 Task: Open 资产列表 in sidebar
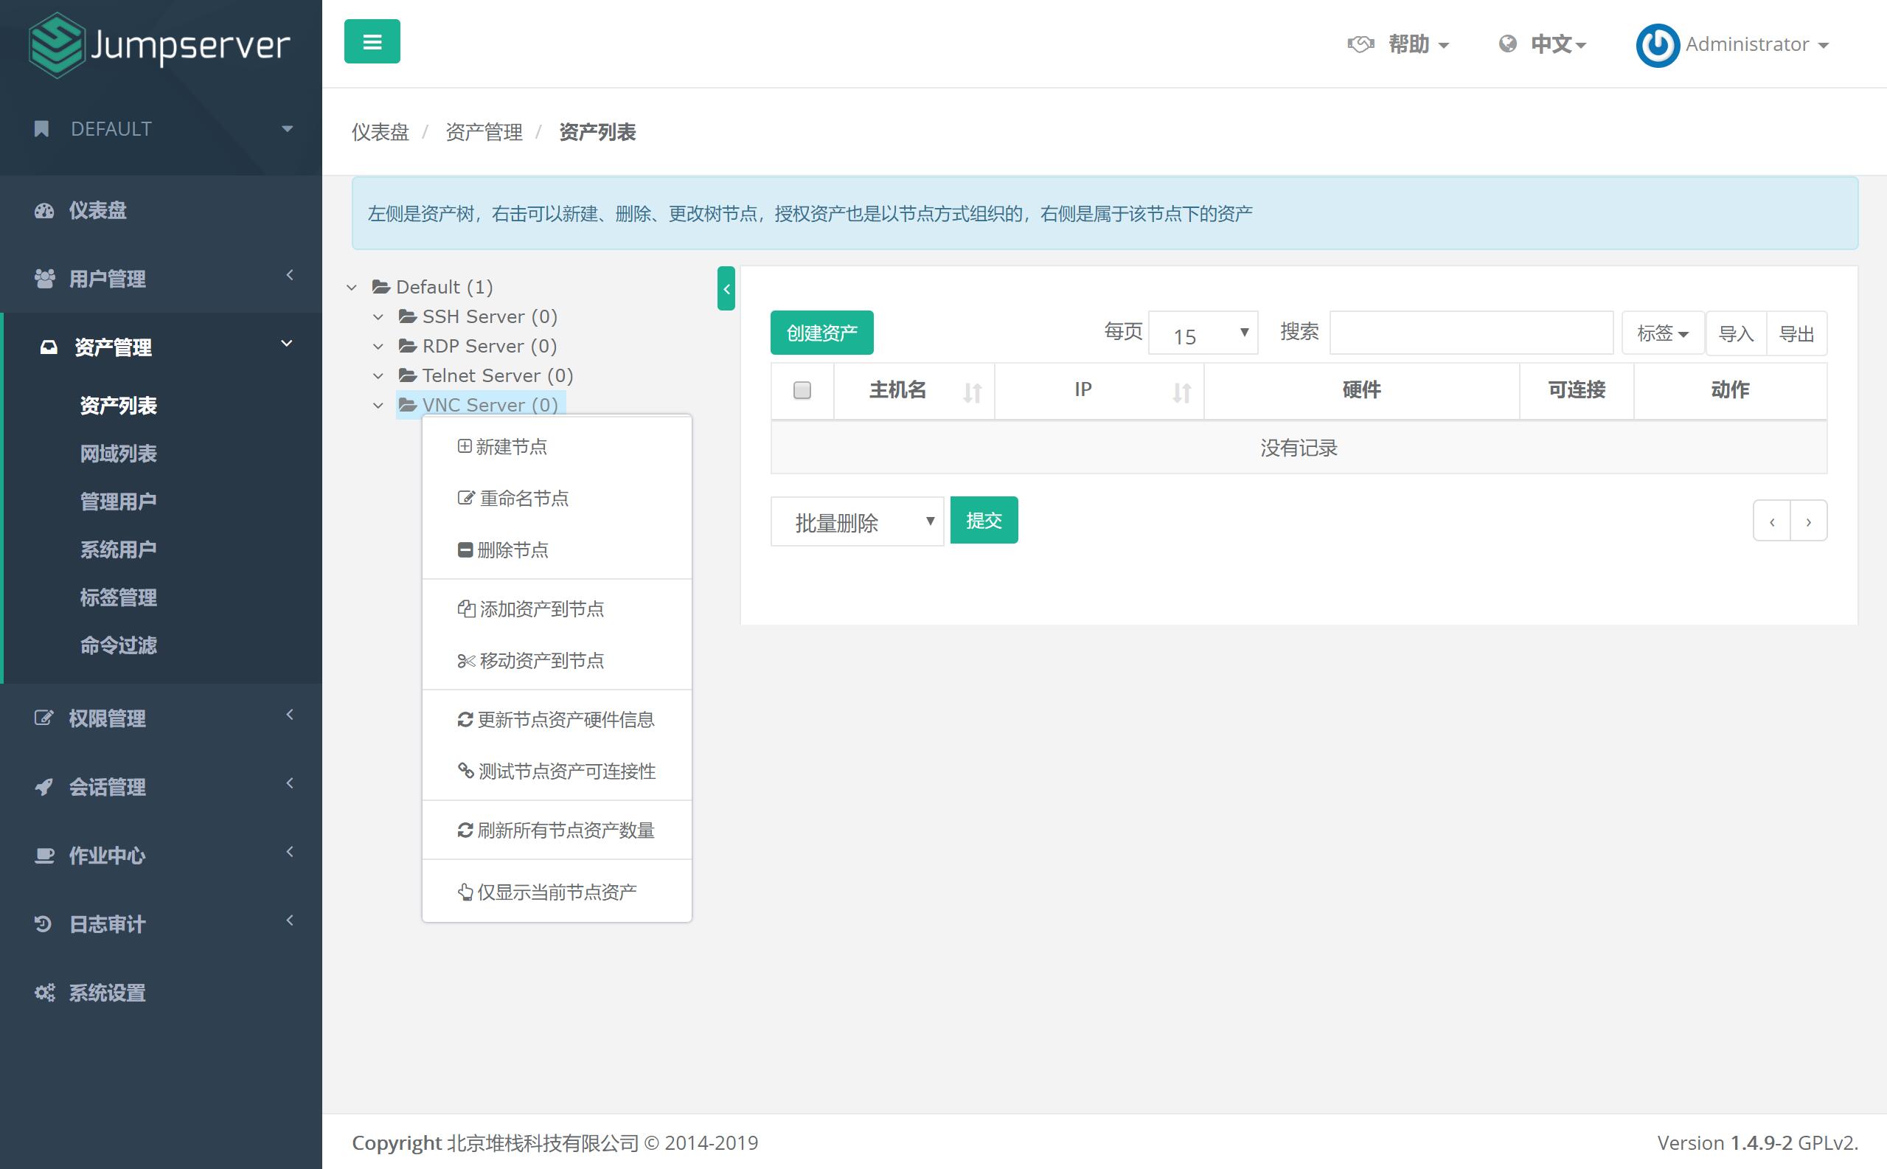point(118,406)
